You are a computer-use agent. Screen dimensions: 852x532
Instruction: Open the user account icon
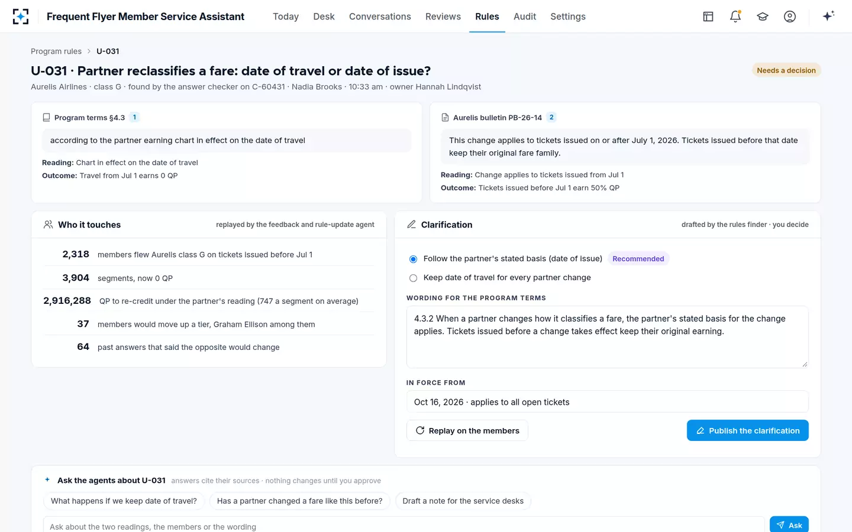pos(790,17)
